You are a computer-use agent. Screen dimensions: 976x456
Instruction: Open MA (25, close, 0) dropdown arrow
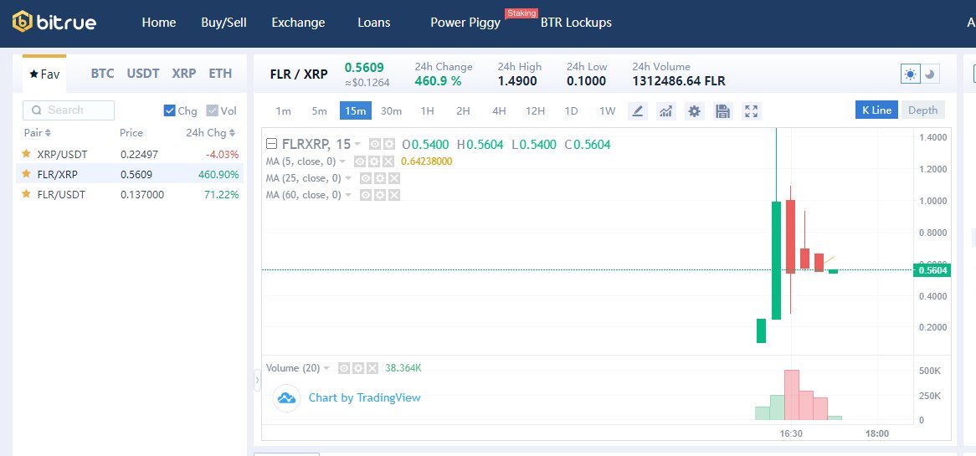348,178
